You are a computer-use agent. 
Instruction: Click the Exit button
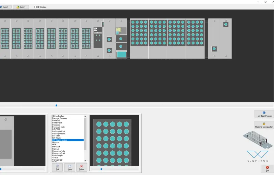coord(267,169)
